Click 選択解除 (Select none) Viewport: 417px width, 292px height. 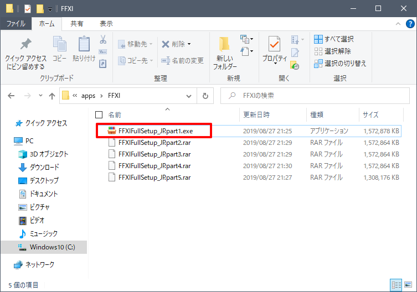(x=332, y=51)
